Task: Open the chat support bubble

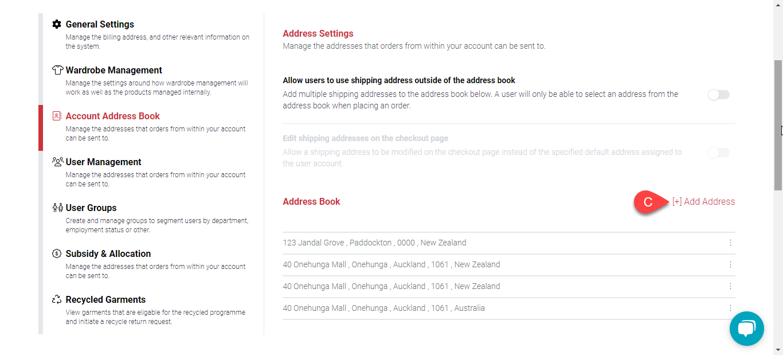Action: pos(746,329)
